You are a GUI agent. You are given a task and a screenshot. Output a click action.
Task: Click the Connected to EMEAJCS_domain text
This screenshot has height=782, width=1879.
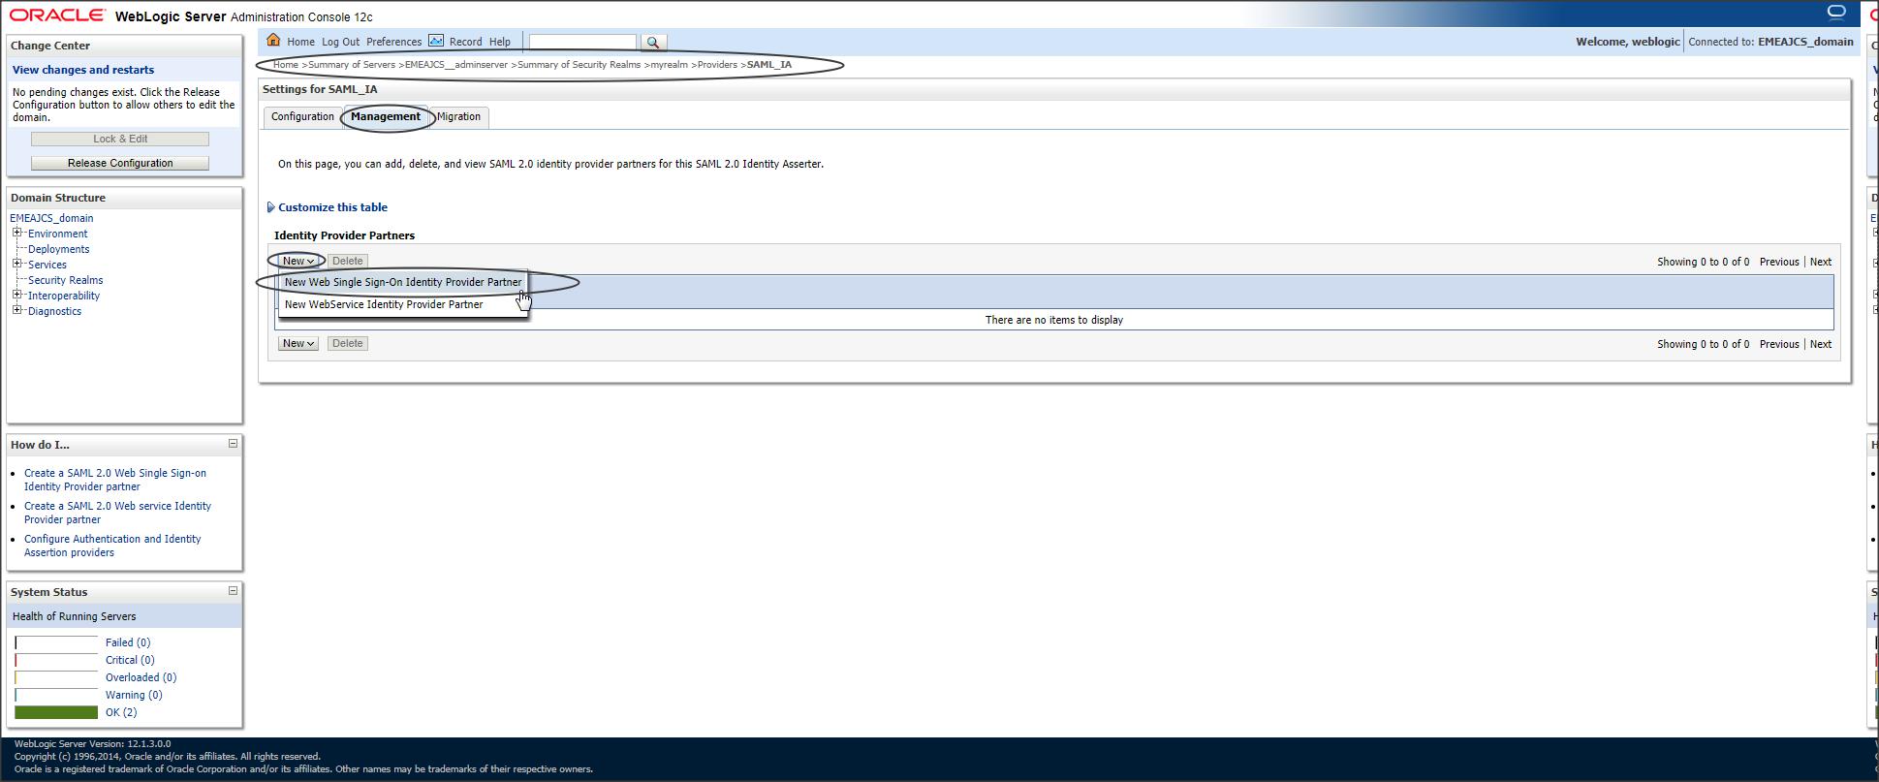pos(1770,42)
